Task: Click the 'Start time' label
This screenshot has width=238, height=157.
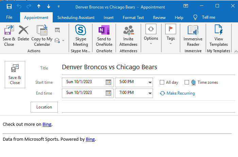Action: (x=44, y=82)
